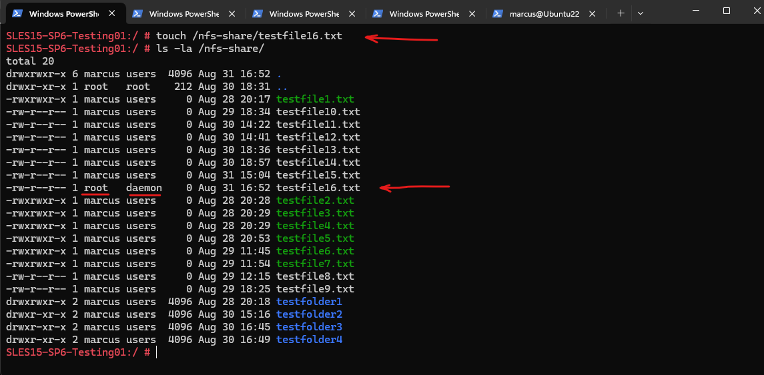The width and height of the screenshot is (764, 375).
Task: Close the fourth Windows PowerShell tab
Action: [472, 13]
